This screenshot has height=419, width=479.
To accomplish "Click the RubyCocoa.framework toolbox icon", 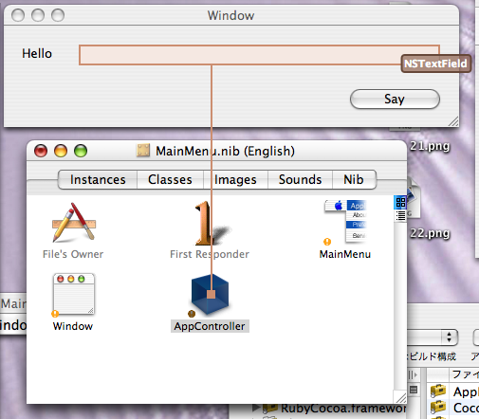I will tap(270, 409).
